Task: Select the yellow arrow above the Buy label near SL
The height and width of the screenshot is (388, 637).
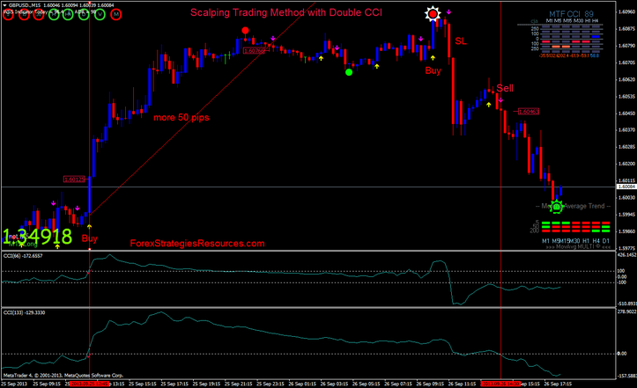Action: (x=433, y=58)
